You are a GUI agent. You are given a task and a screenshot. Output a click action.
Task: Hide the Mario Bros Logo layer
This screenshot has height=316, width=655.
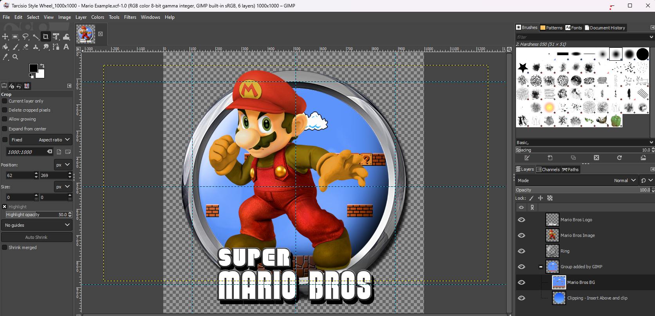coord(521,220)
